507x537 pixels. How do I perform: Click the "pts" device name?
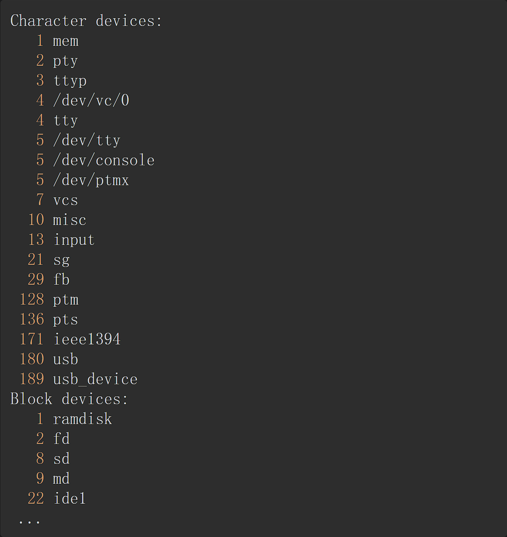(x=66, y=320)
